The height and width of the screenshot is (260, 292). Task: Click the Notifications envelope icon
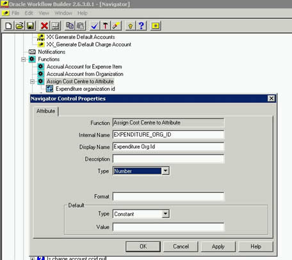32,52
